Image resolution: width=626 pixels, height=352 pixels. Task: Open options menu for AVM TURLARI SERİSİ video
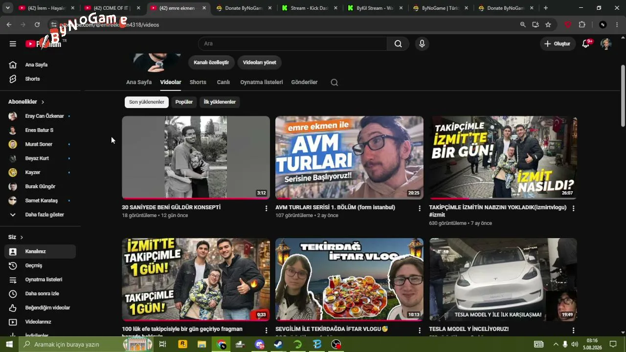tap(420, 208)
